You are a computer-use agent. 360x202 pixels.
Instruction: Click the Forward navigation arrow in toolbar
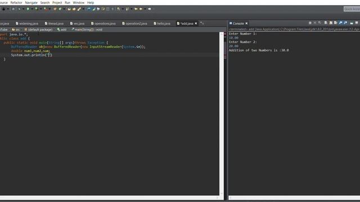(x=150, y=9)
